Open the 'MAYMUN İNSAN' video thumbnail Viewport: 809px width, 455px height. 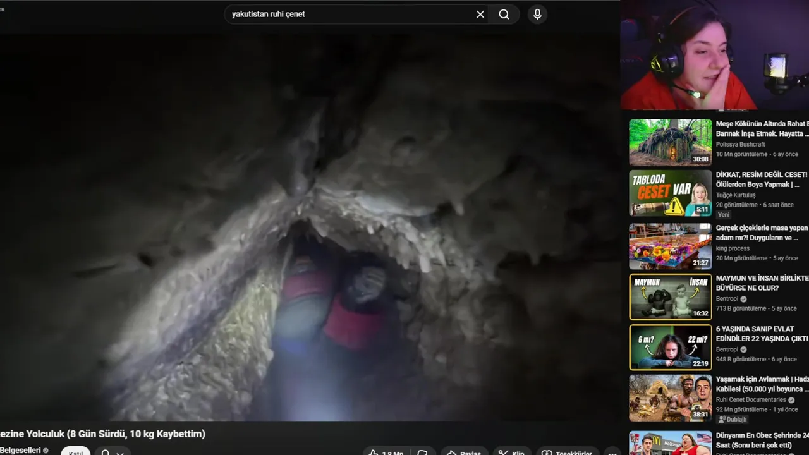tap(671, 296)
